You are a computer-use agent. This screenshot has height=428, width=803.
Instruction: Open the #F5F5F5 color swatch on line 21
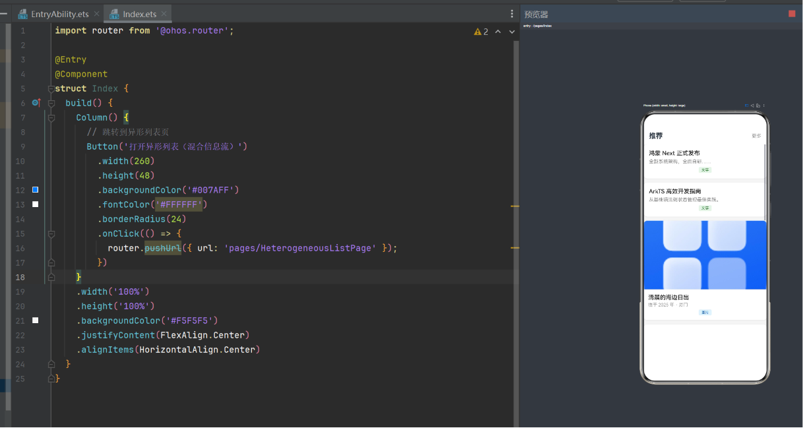click(x=36, y=321)
